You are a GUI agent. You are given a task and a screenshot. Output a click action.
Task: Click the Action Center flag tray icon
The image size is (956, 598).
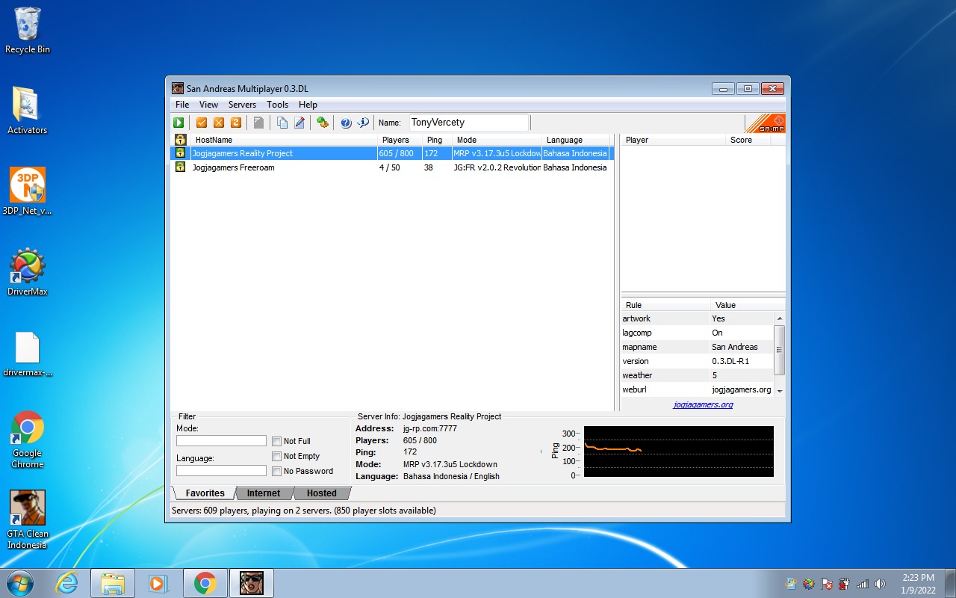coord(827,584)
